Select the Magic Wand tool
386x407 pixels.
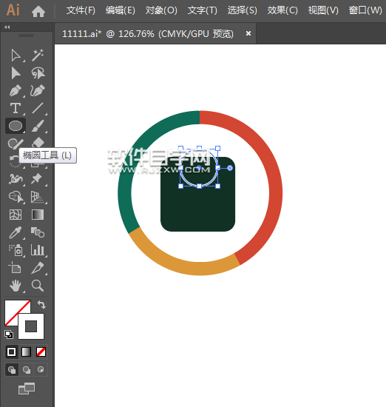point(38,55)
